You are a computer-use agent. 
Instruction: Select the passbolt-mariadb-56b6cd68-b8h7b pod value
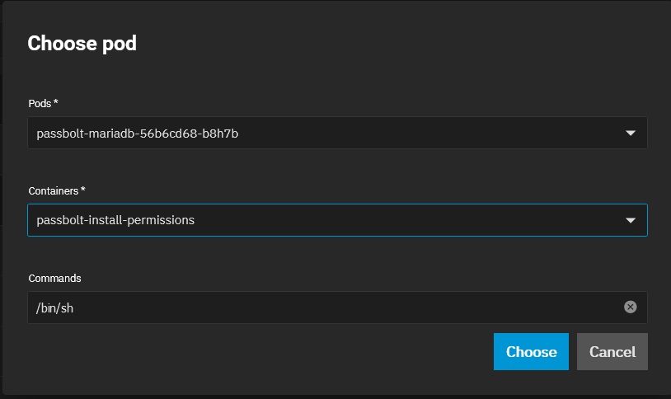coord(138,134)
